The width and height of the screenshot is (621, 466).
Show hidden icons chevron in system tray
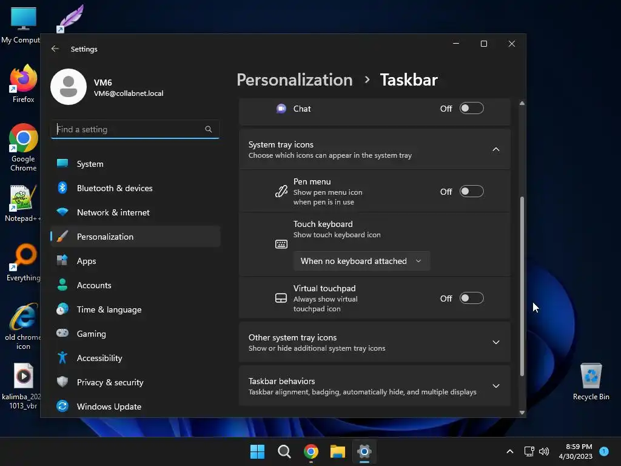point(510,451)
